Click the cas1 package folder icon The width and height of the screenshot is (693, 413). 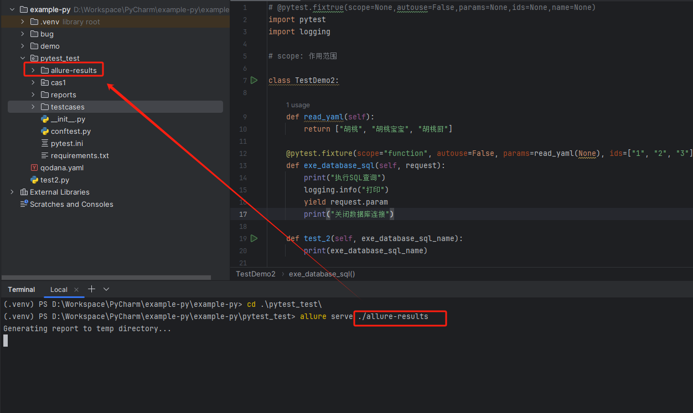[x=45, y=82]
